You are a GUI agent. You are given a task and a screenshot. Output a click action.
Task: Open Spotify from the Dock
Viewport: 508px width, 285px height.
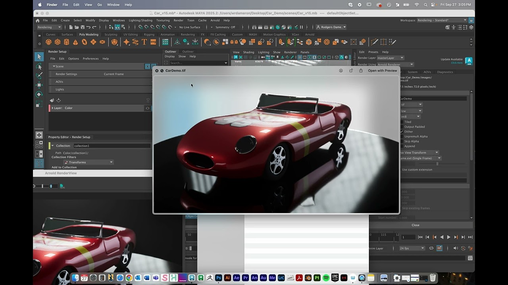pos(326,278)
